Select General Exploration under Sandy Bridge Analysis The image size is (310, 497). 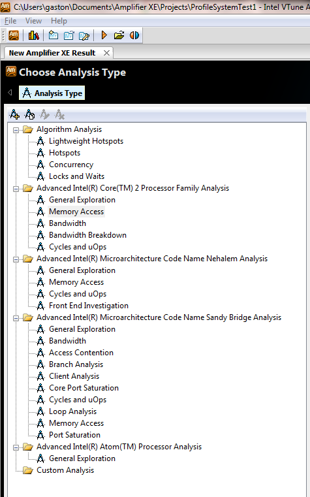(x=82, y=329)
